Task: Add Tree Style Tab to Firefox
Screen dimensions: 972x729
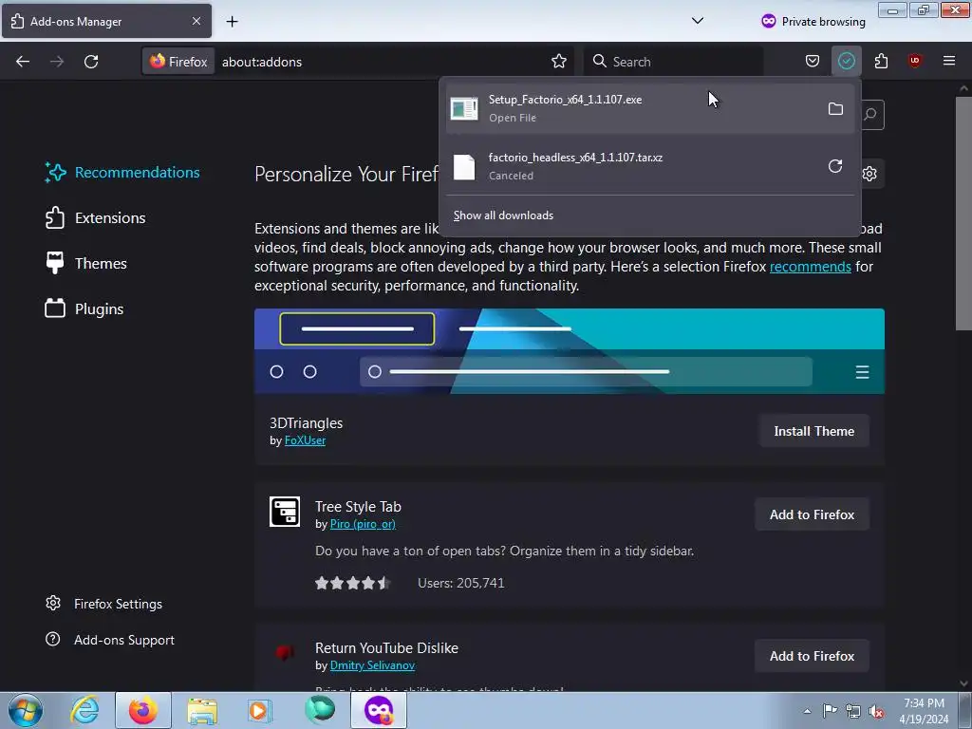Action: pyautogui.click(x=813, y=514)
